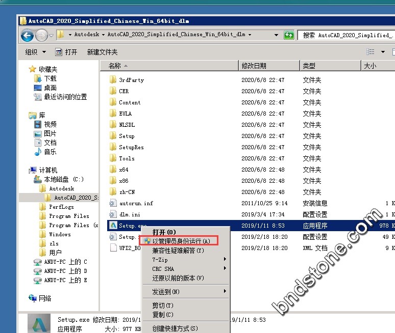Click the 新建文件夹 toolbar button
The height and width of the screenshot is (333, 395).
click(102, 52)
